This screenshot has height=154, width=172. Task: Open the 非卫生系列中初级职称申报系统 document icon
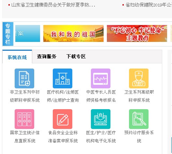(24, 78)
